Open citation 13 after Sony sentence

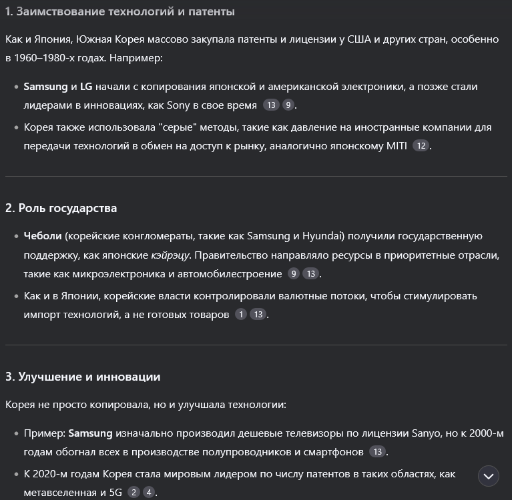click(x=271, y=105)
